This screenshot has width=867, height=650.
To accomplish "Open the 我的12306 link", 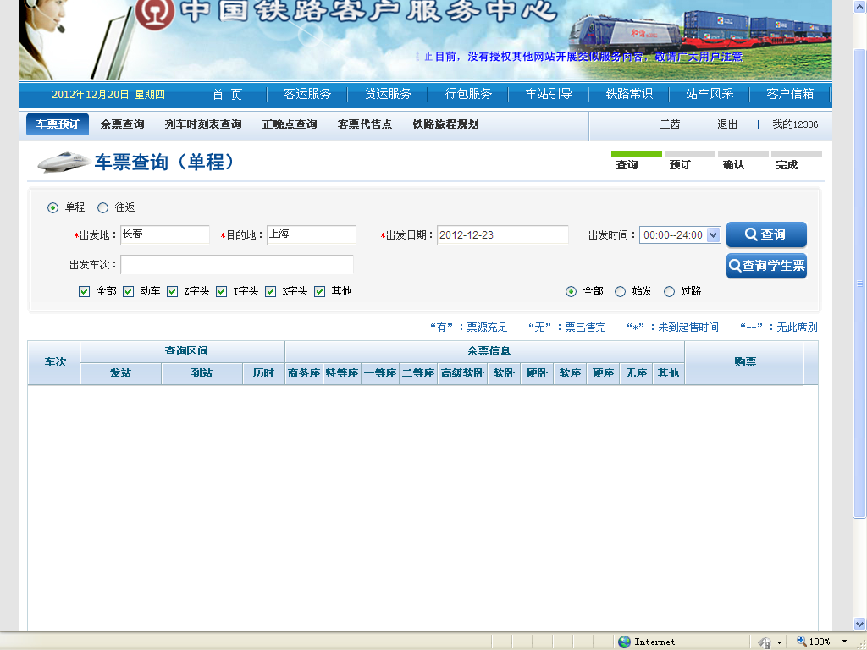I will 795,124.
